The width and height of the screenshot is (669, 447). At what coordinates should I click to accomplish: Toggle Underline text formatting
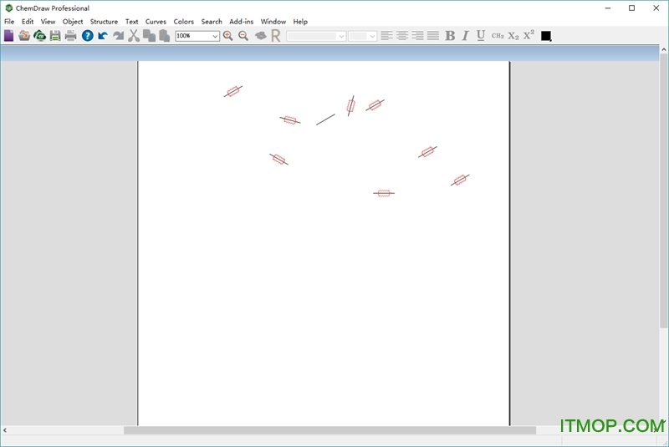pyautogui.click(x=481, y=36)
